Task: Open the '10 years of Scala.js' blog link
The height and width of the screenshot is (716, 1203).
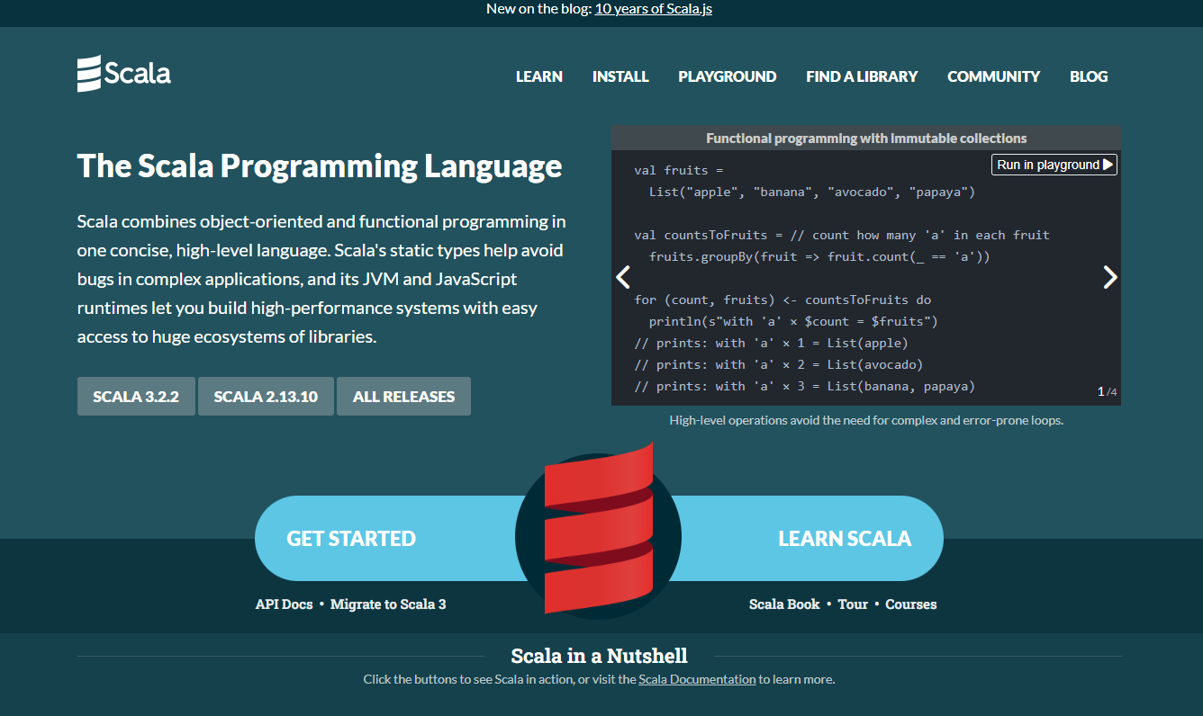Action: (654, 9)
